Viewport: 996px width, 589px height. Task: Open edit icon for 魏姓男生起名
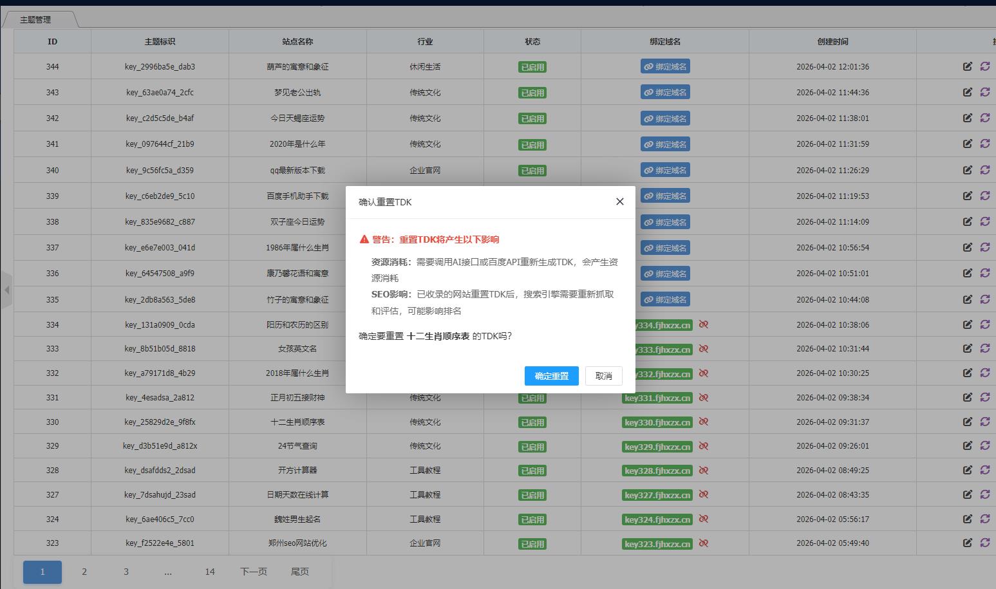pos(968,519)
